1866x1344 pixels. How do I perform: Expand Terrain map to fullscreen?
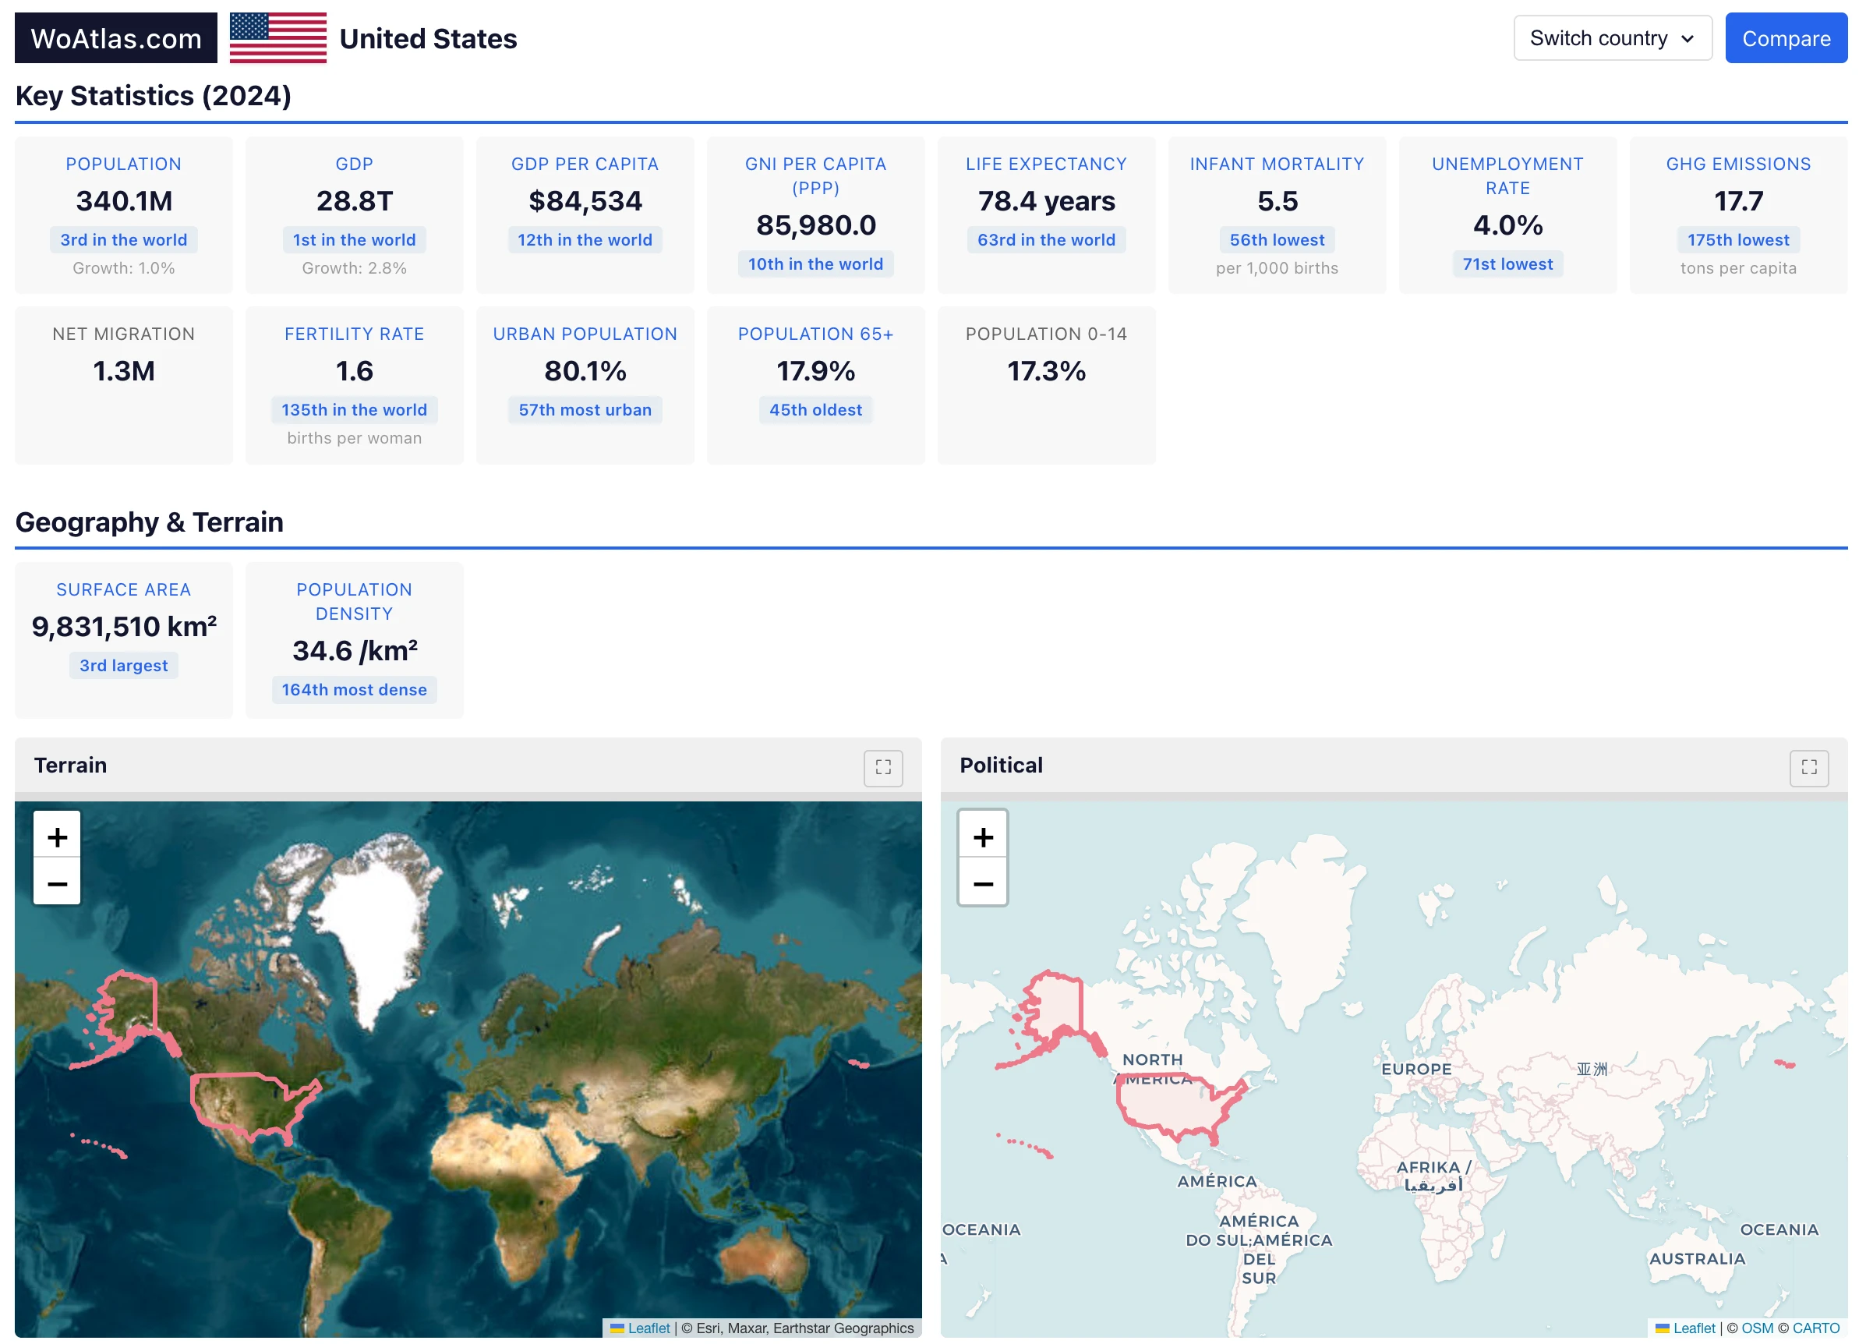883,767
